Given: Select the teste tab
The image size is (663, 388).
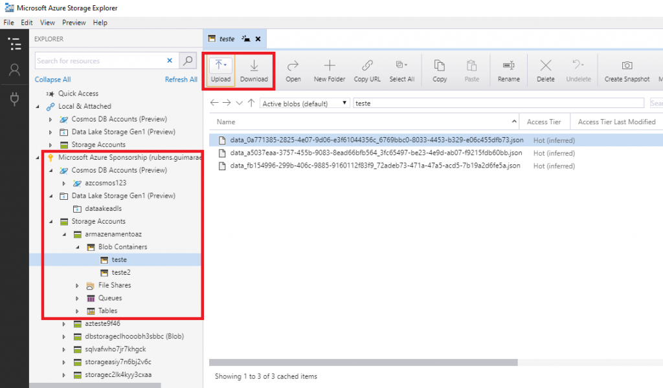Looking at the screenshot, I should pyautogui.click(x=227, y=39).
